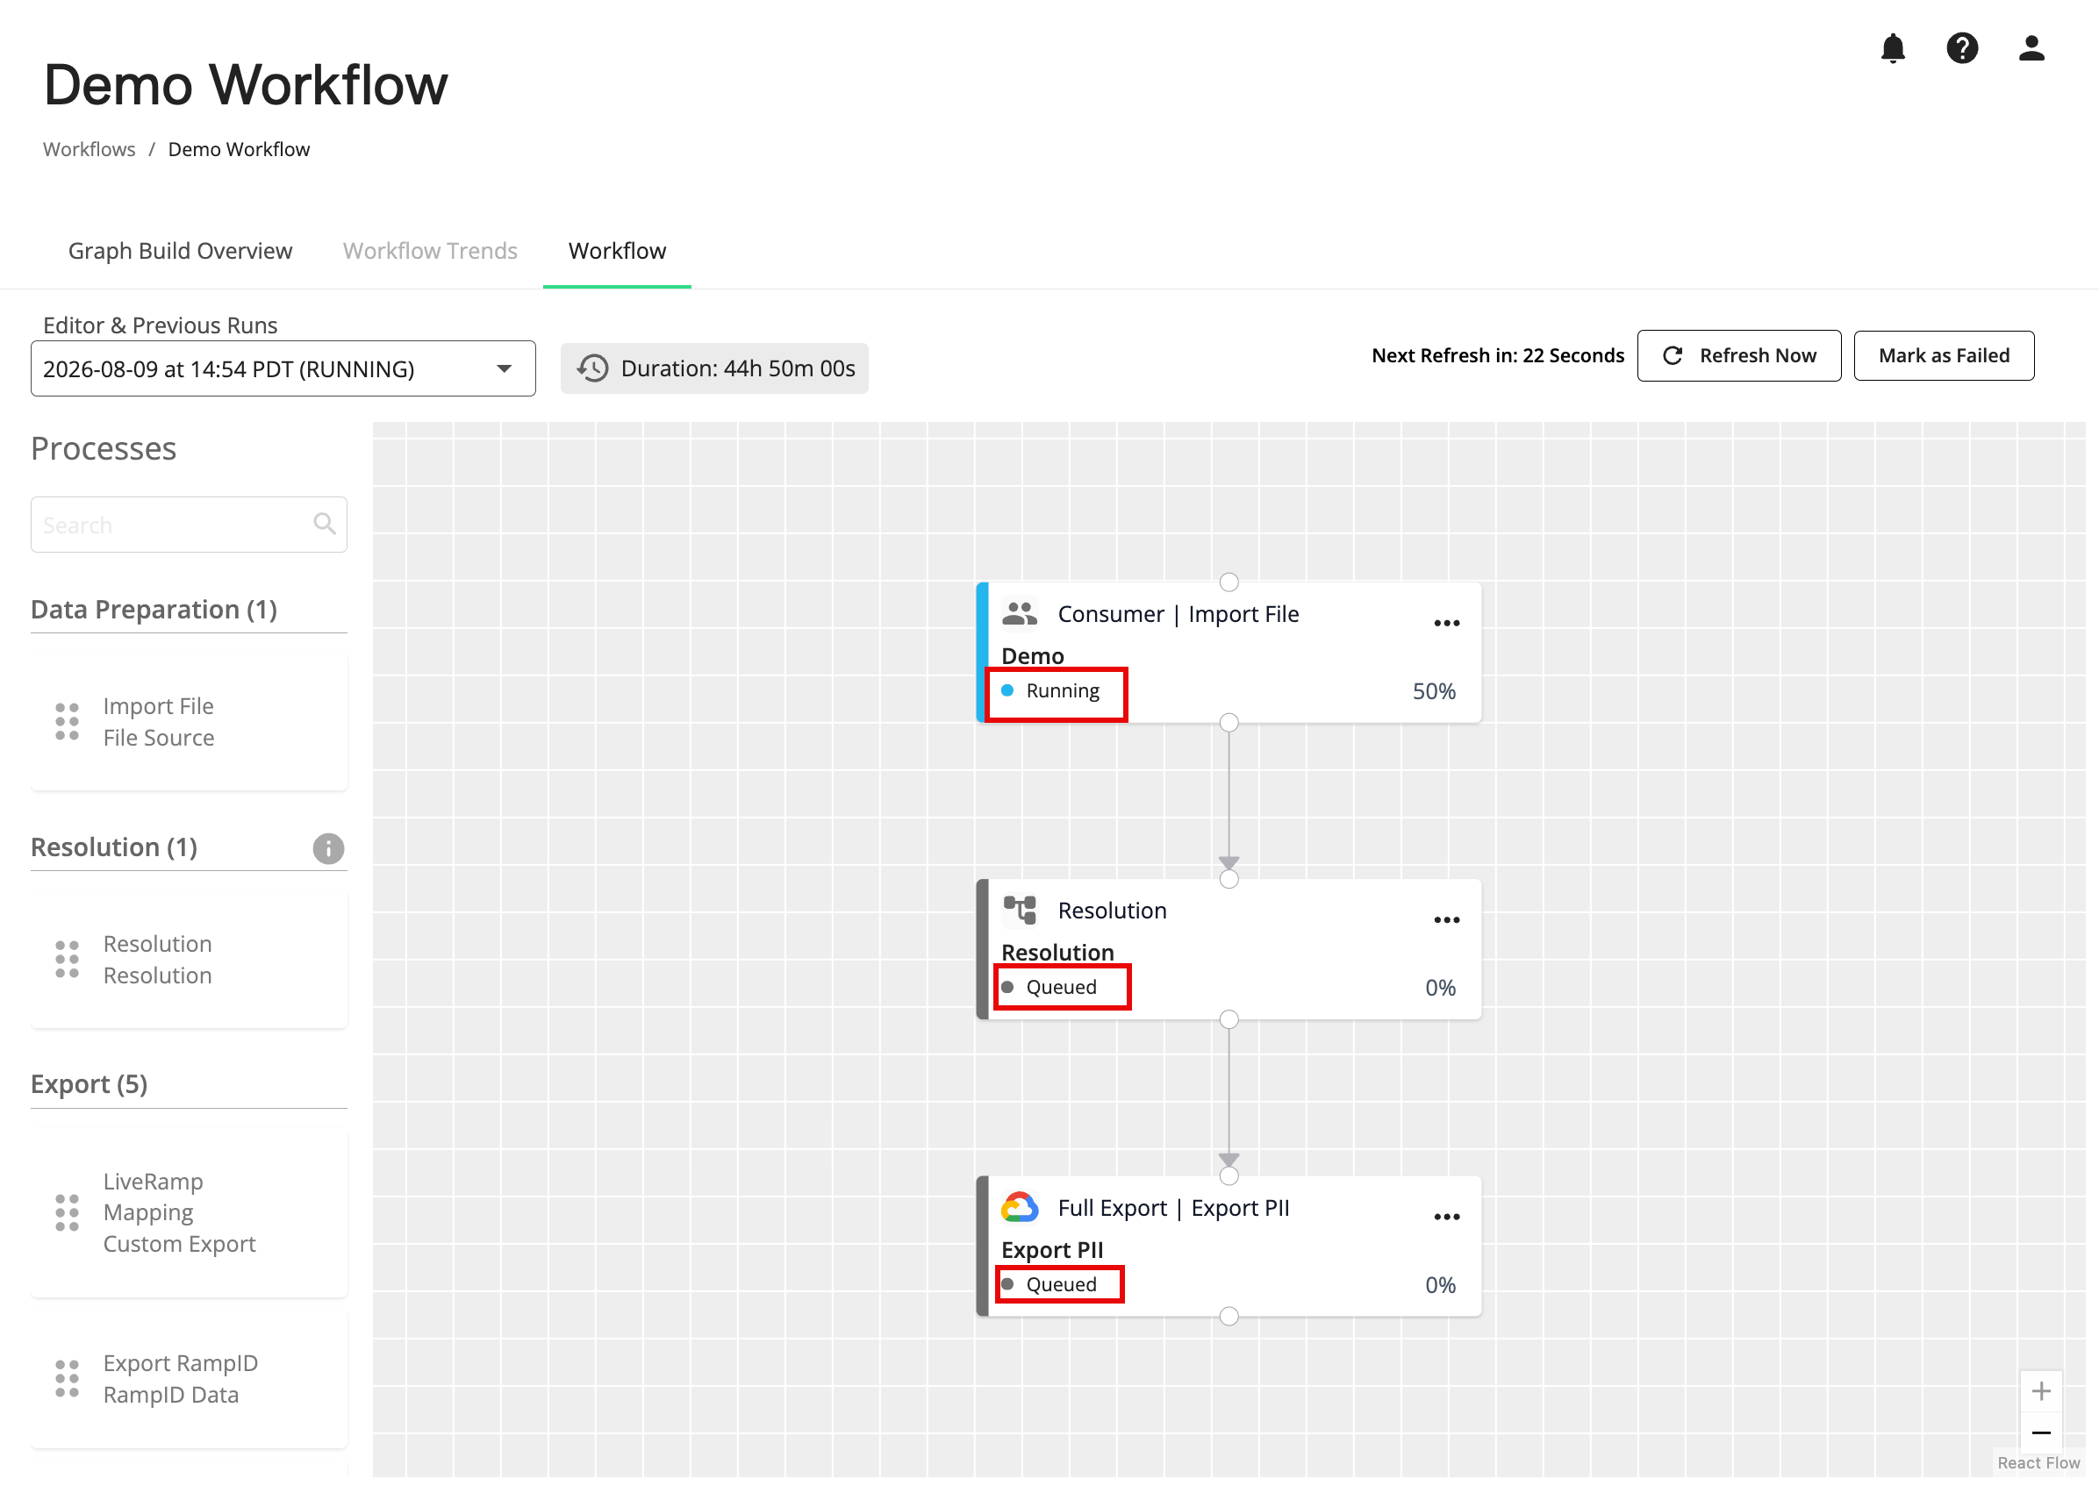Open the user account profile icon
2099x1486 pixels.
click(x=2031, y=47)
